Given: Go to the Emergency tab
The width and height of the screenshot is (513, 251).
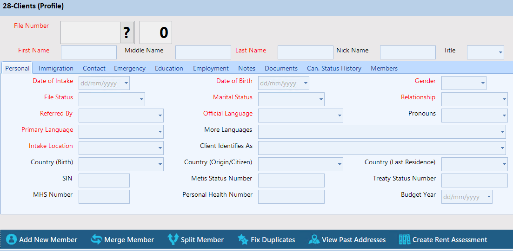Looking at the screenshot, I should click(130, 68).
